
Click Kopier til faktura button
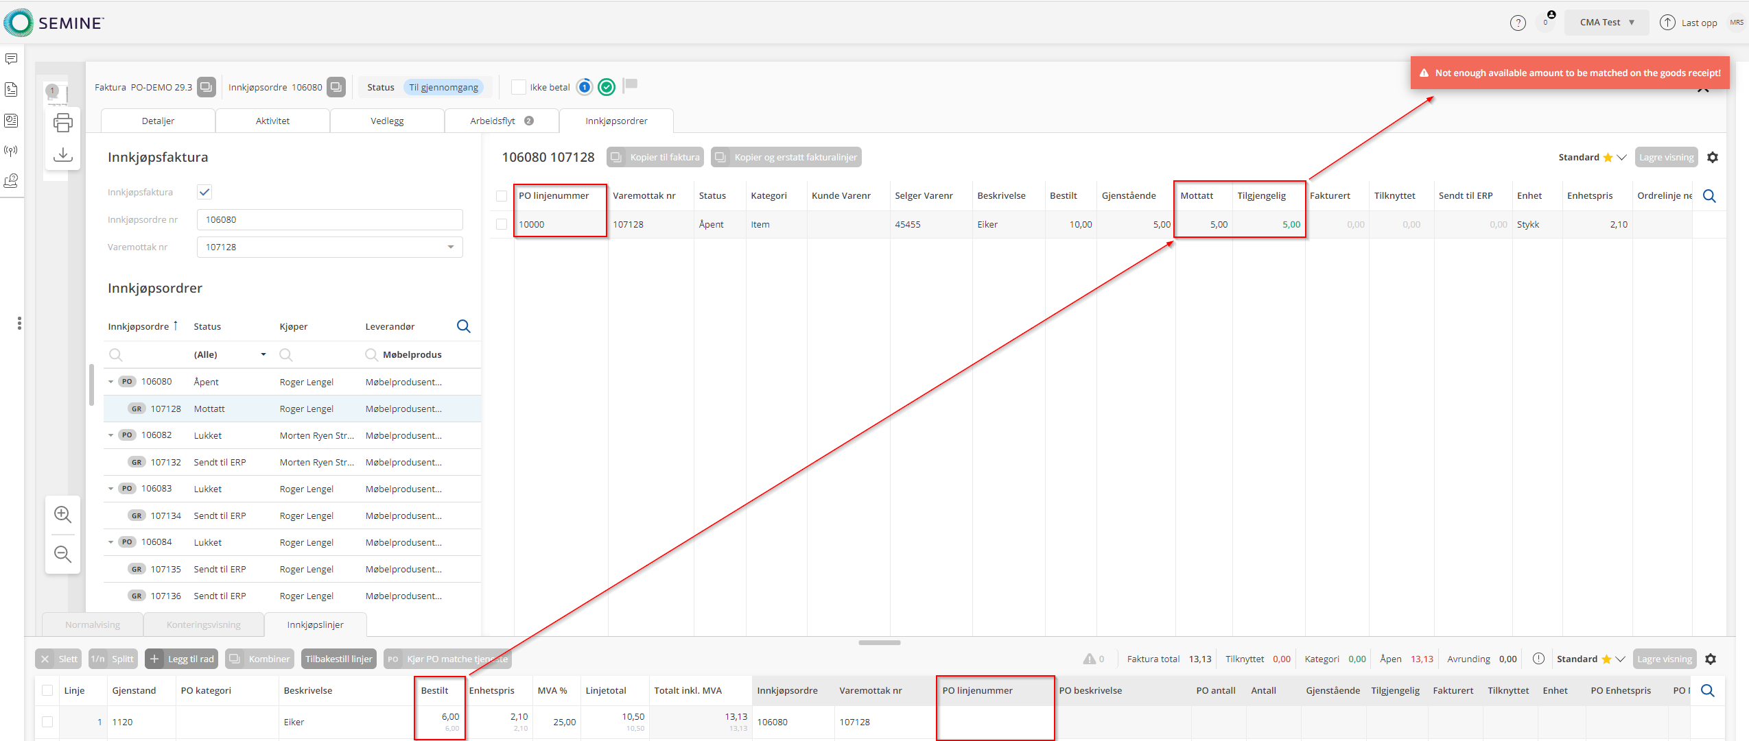[655, 157]
